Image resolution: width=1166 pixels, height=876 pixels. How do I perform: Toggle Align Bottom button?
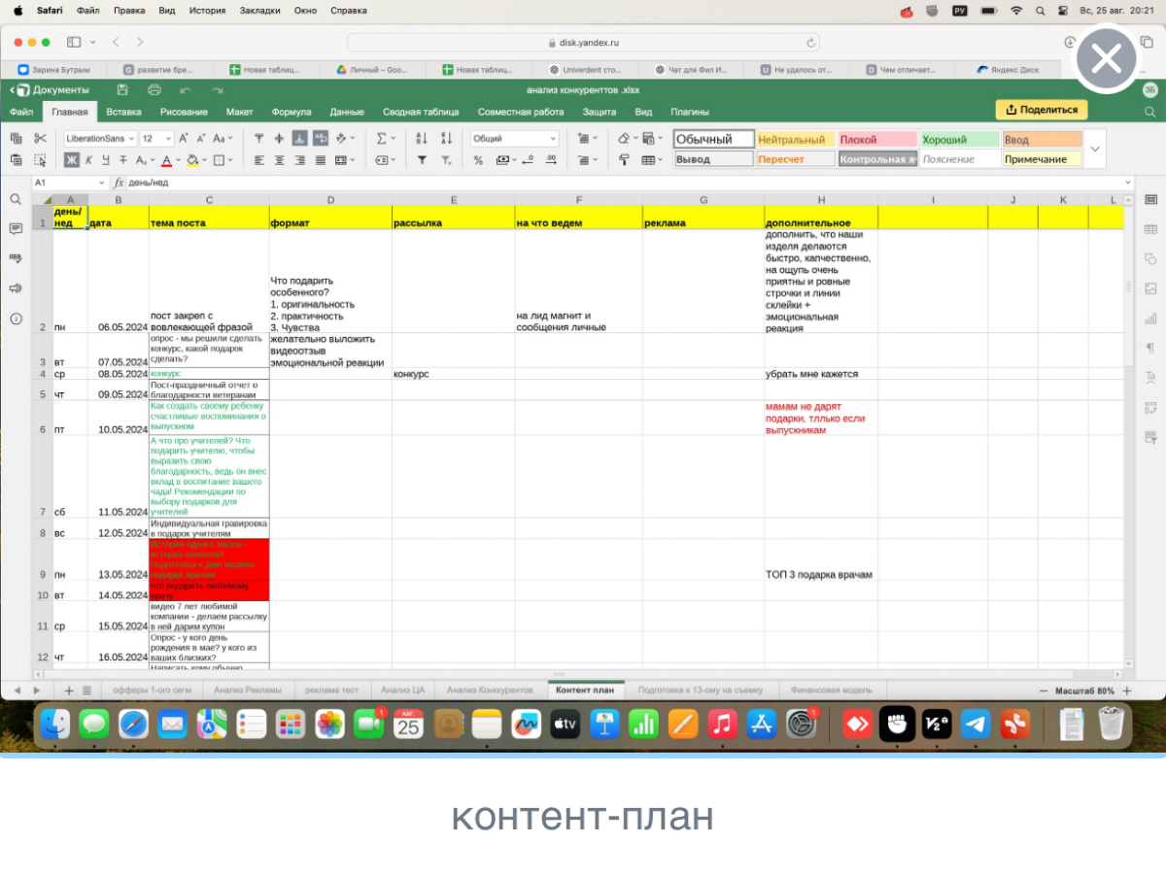tap(300, 138)
